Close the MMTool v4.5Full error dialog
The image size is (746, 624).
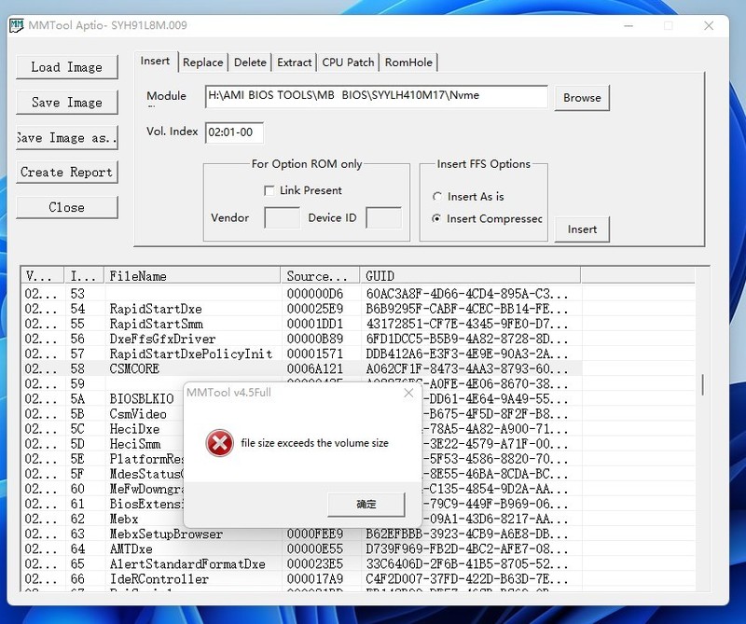coord(408,393)
